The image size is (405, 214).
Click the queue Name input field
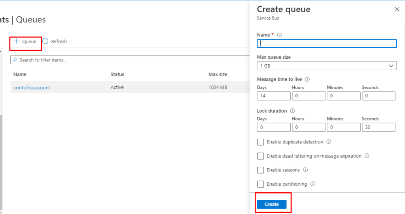[x=327, y=43]
